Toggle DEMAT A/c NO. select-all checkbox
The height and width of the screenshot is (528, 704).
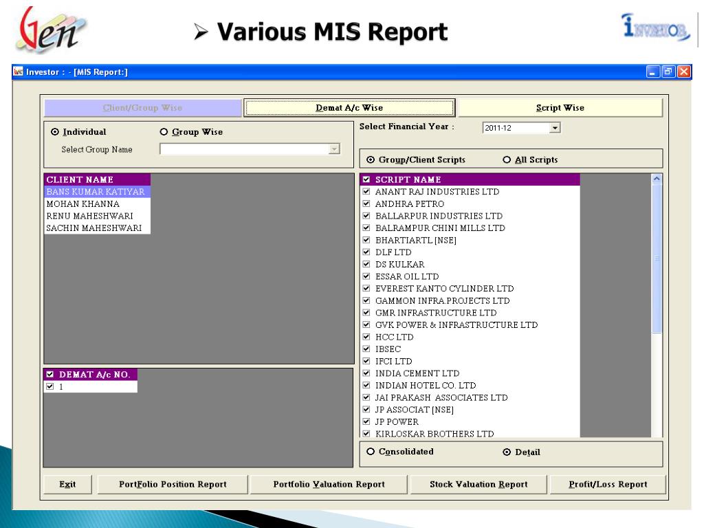[49, 375]
